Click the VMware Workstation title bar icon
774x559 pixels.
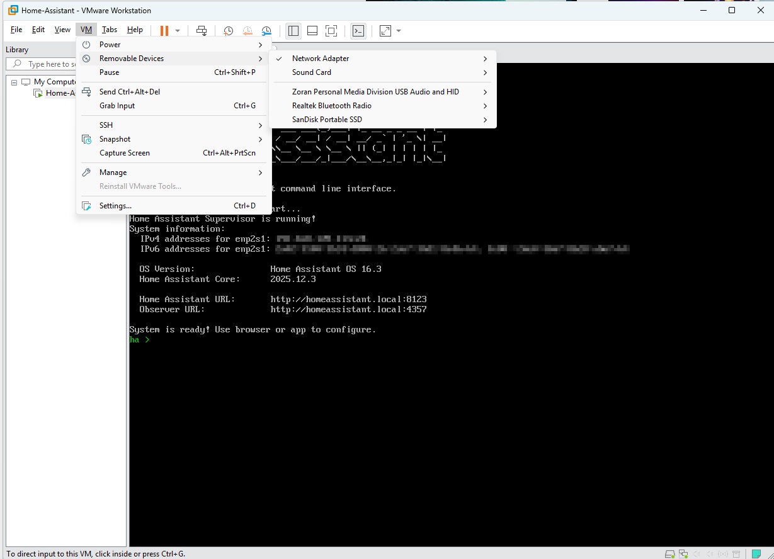click(x=12, y=10)
